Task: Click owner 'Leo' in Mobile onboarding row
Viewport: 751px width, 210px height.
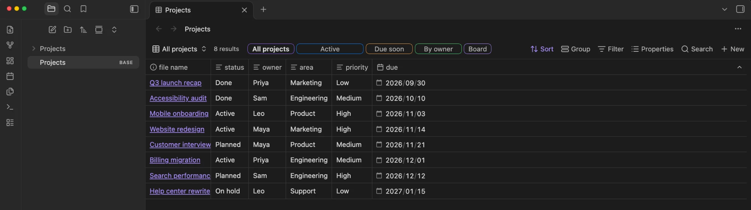Action: [x=267, y=114]
